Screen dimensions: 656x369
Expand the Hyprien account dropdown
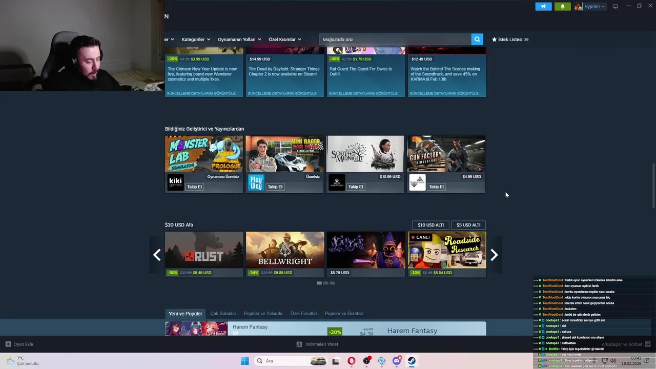point(594,6)
